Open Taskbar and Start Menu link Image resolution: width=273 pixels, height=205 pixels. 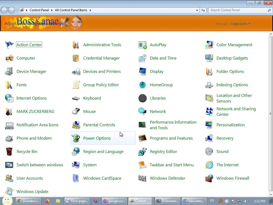pos(172,165)
